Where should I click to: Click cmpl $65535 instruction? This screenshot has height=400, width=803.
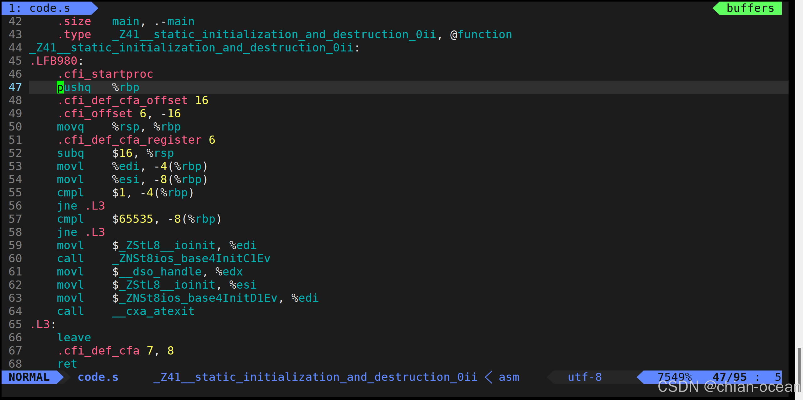tap(139, 219)
